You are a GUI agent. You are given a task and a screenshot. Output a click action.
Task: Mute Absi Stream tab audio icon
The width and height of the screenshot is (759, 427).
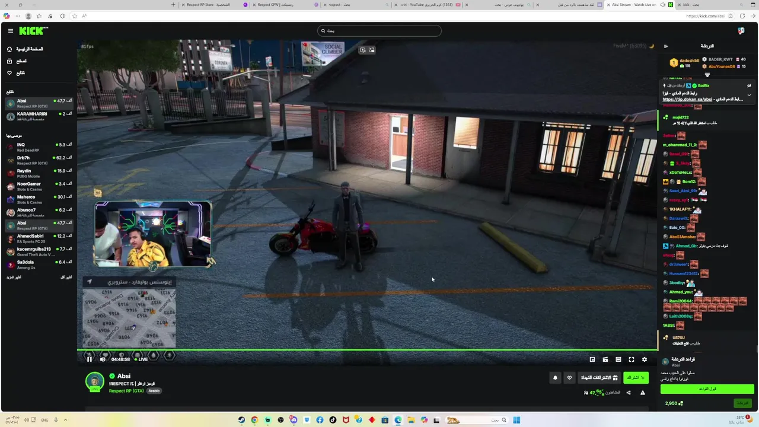click(663, 5)
